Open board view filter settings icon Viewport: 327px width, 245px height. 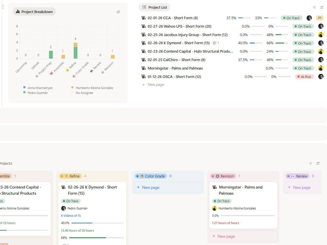coord(318,163)
